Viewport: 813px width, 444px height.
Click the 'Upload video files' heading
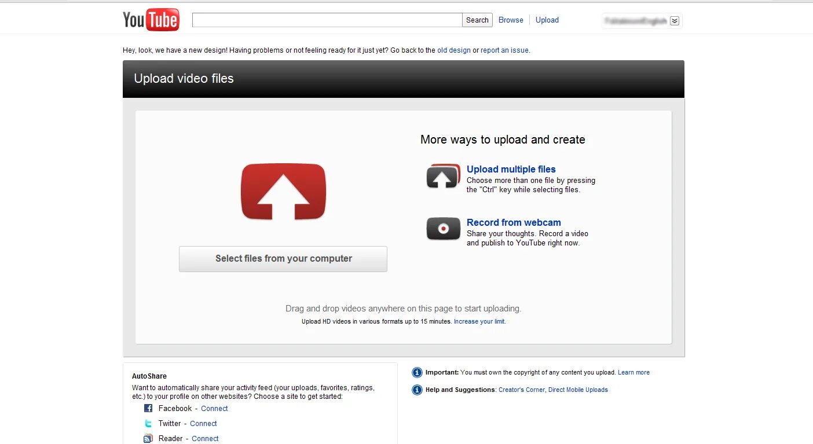[184, 79]
